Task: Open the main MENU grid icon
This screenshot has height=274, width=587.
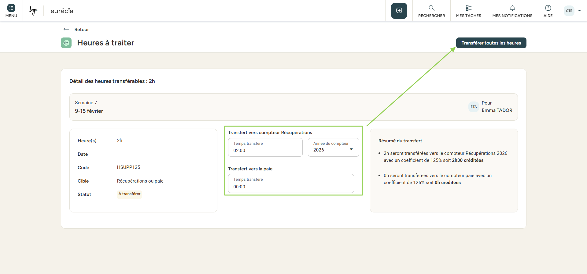Action: (11, 8)
